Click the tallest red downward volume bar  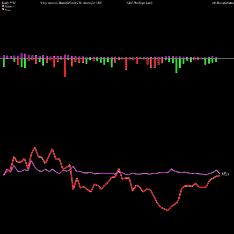pos(65,68)
